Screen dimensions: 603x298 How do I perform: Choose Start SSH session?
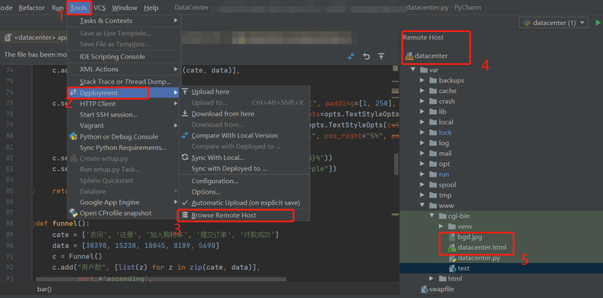click(x=124, y=115)
